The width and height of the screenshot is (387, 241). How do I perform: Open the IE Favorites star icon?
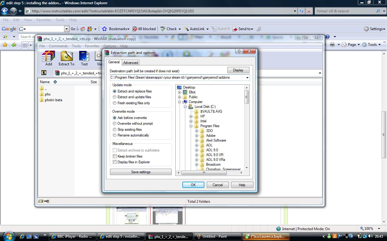coord(5,45)
